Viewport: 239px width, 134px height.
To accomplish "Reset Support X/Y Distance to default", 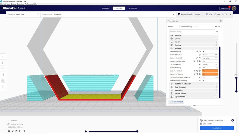I will click(x=197, y=74).
